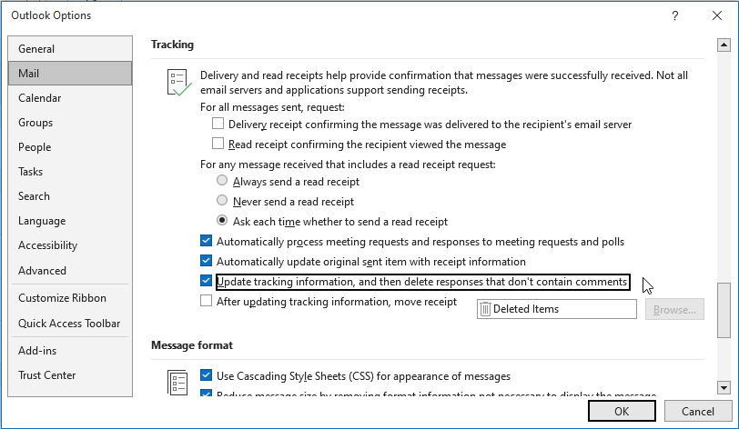Open the General options category

coord(70,48)
